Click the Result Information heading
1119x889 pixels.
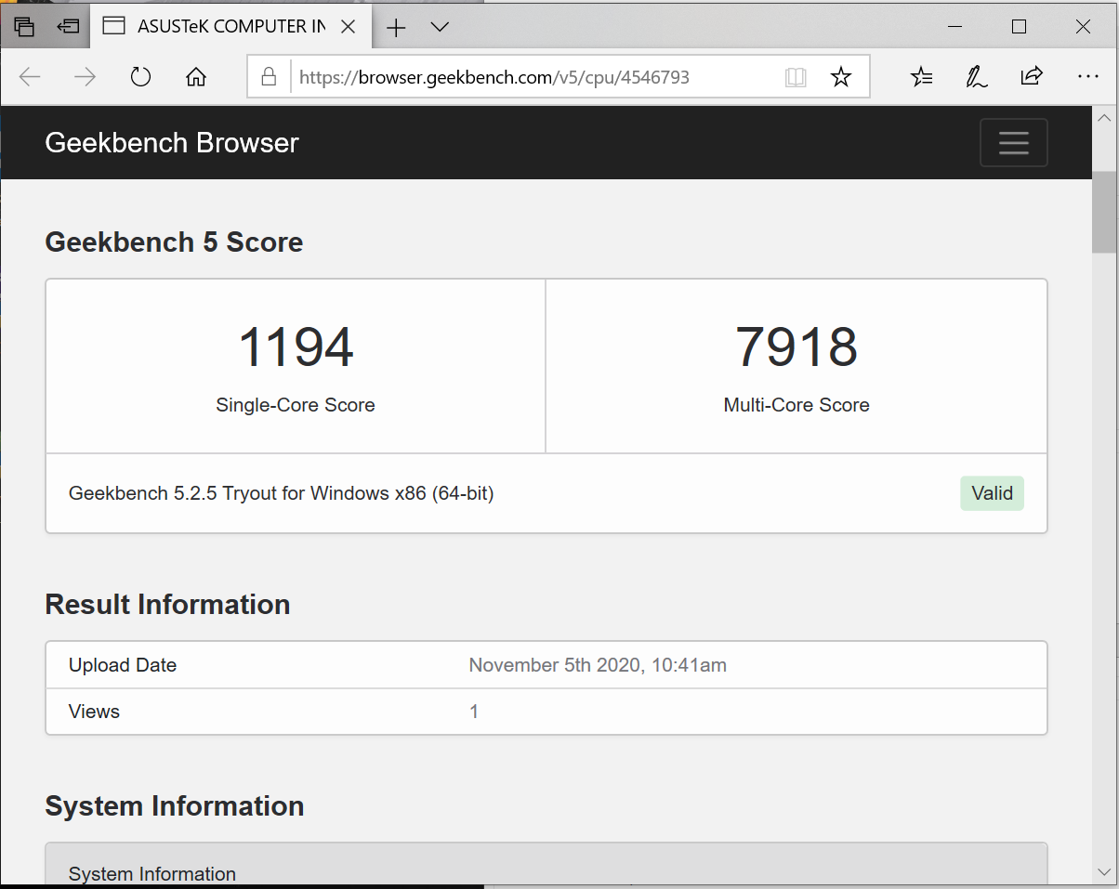(x=167, y=605)
